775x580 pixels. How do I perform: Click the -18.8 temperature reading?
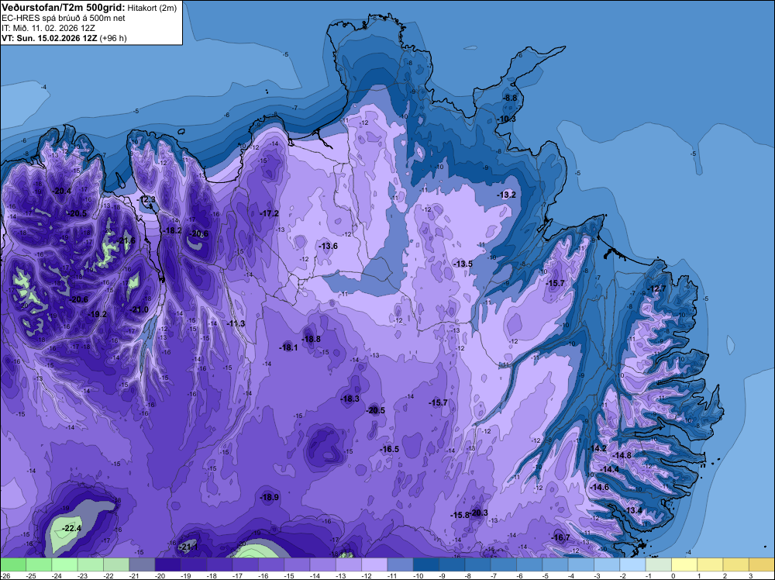click(x=312, y=339)
